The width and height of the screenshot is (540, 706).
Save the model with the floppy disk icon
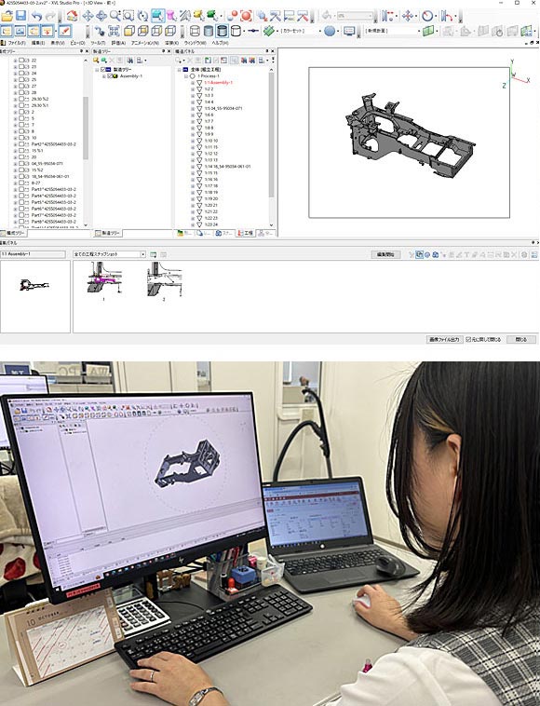pyautogui.click(x=20, y=16)
